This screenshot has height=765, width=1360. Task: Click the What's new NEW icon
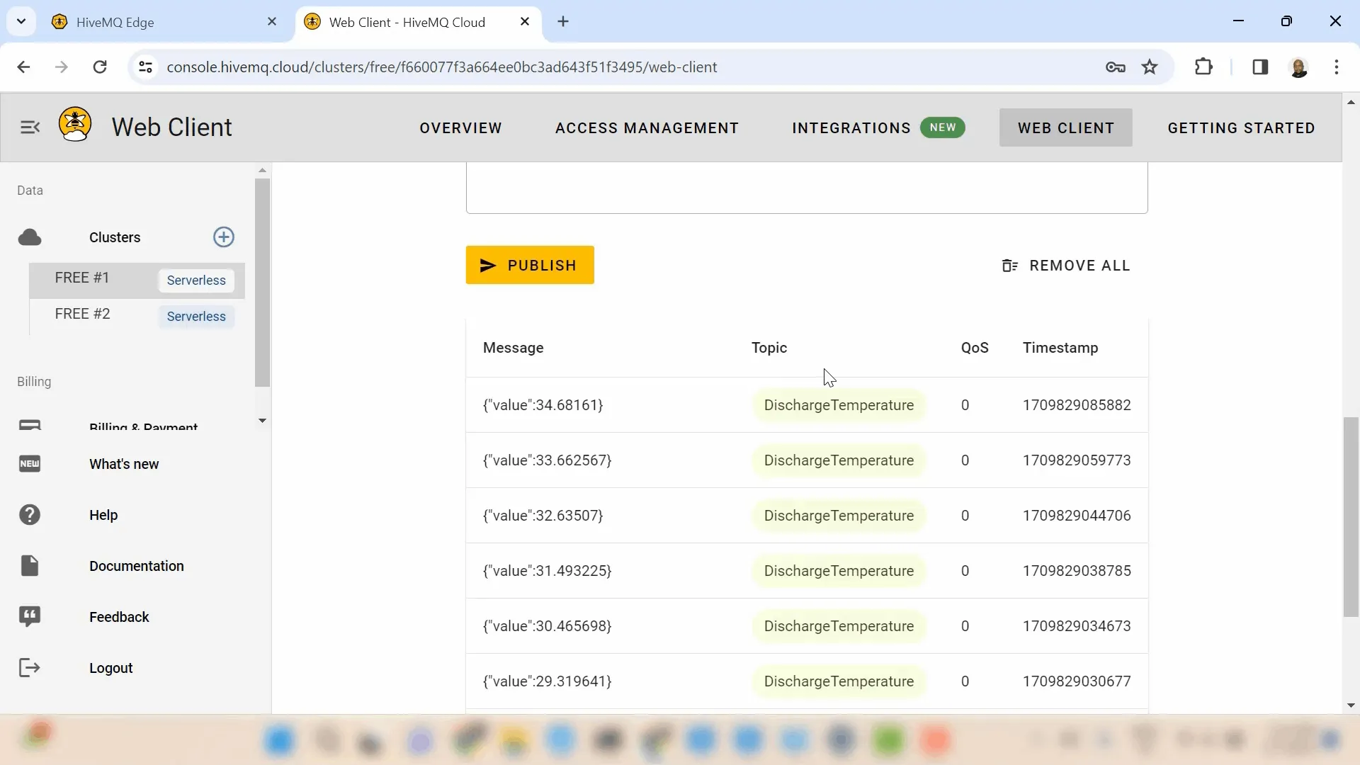click(x=30, y=464)
